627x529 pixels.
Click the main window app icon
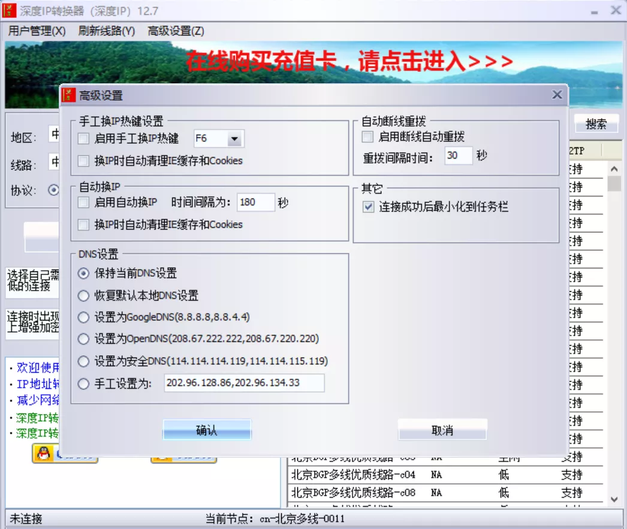pos(9,10)
